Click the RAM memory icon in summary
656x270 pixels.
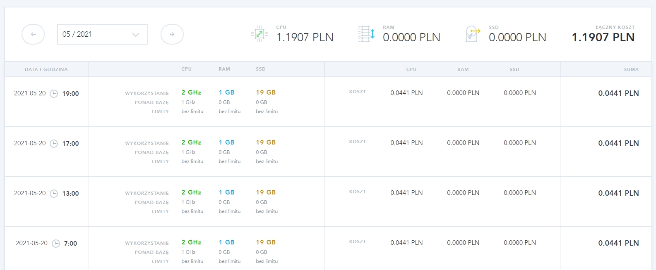coord(366,34)
